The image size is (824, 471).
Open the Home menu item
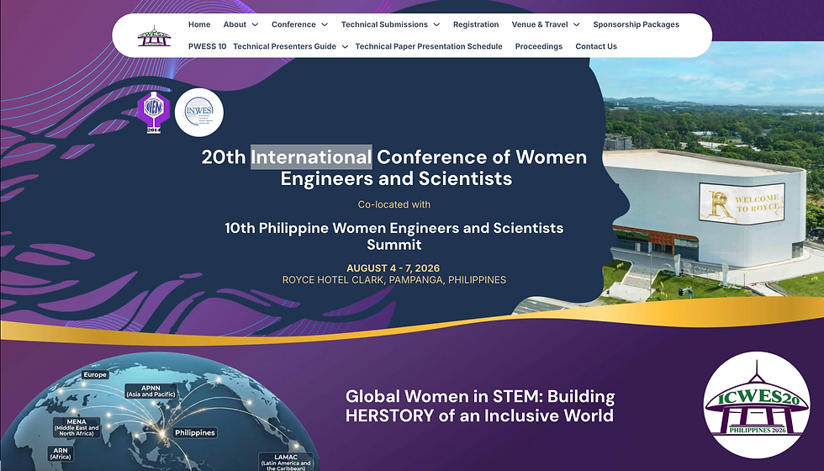(199, 24)
